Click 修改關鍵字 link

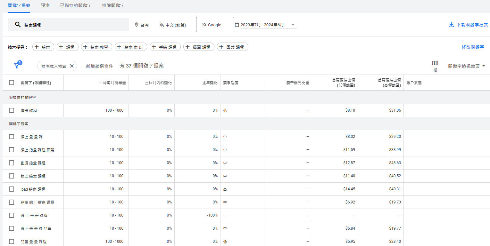473,47
